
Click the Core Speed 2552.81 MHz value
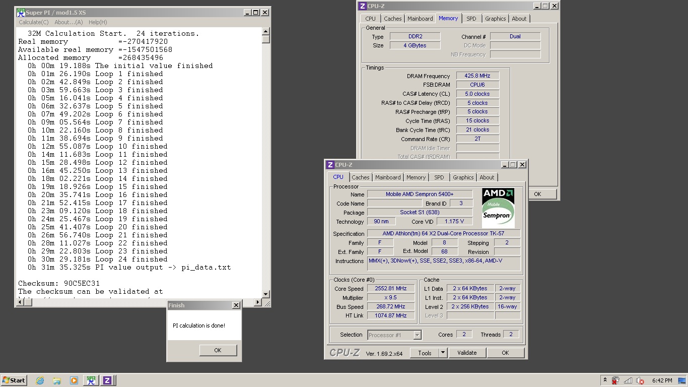pyautogui.click(x=391, y=289)
